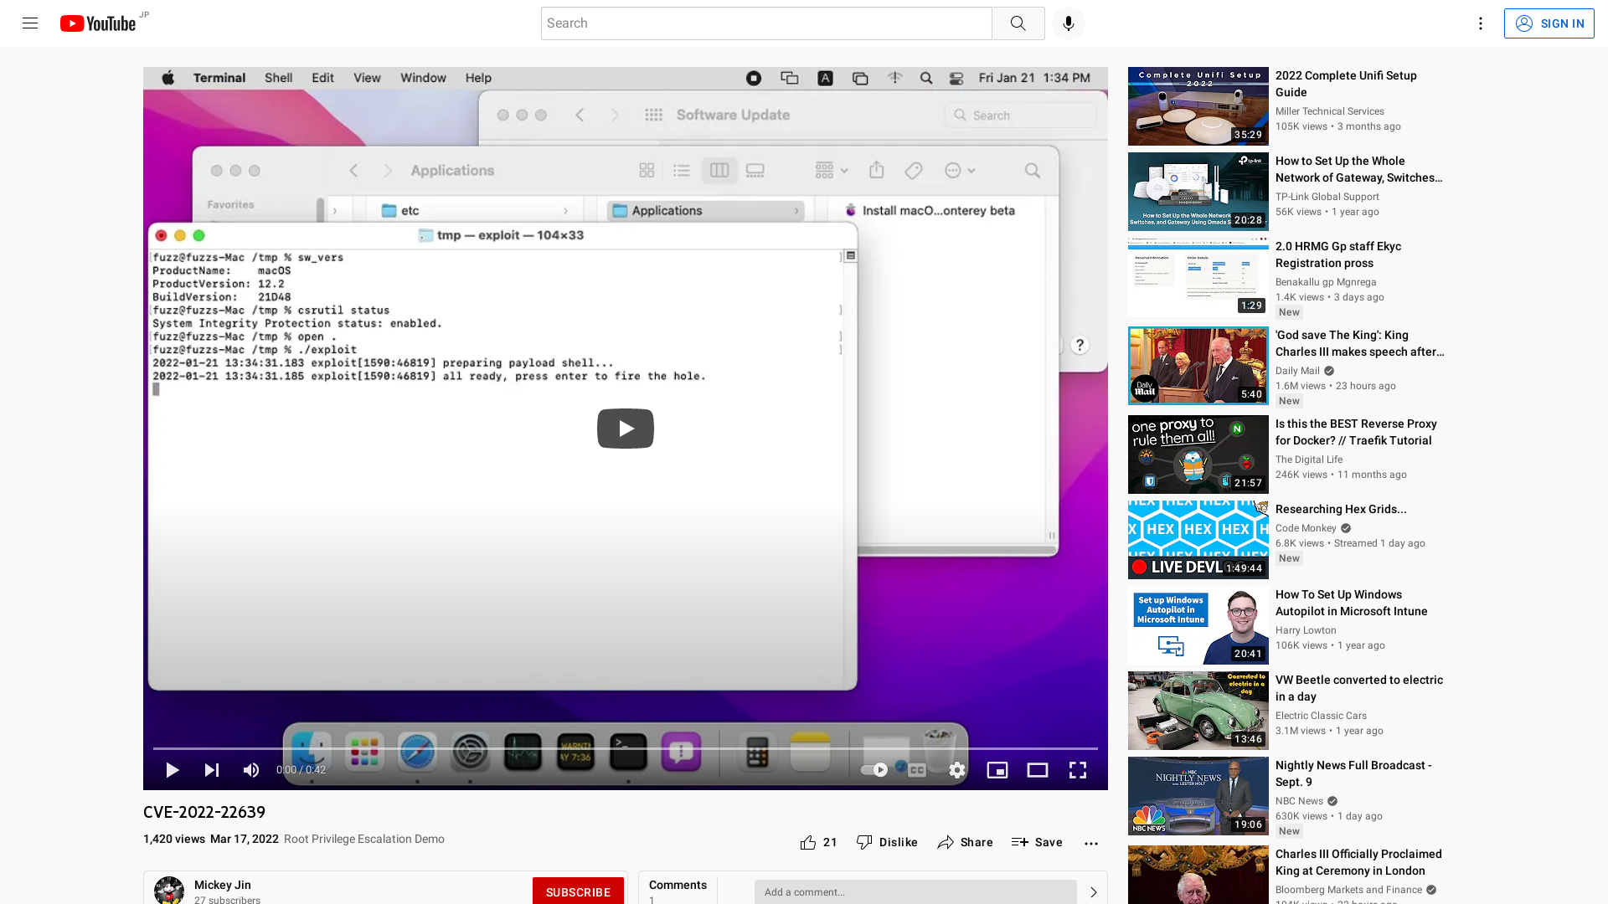Click the search magnifier button
The height and width of the screenshot is (904, 1608).
pos(1018,23)
